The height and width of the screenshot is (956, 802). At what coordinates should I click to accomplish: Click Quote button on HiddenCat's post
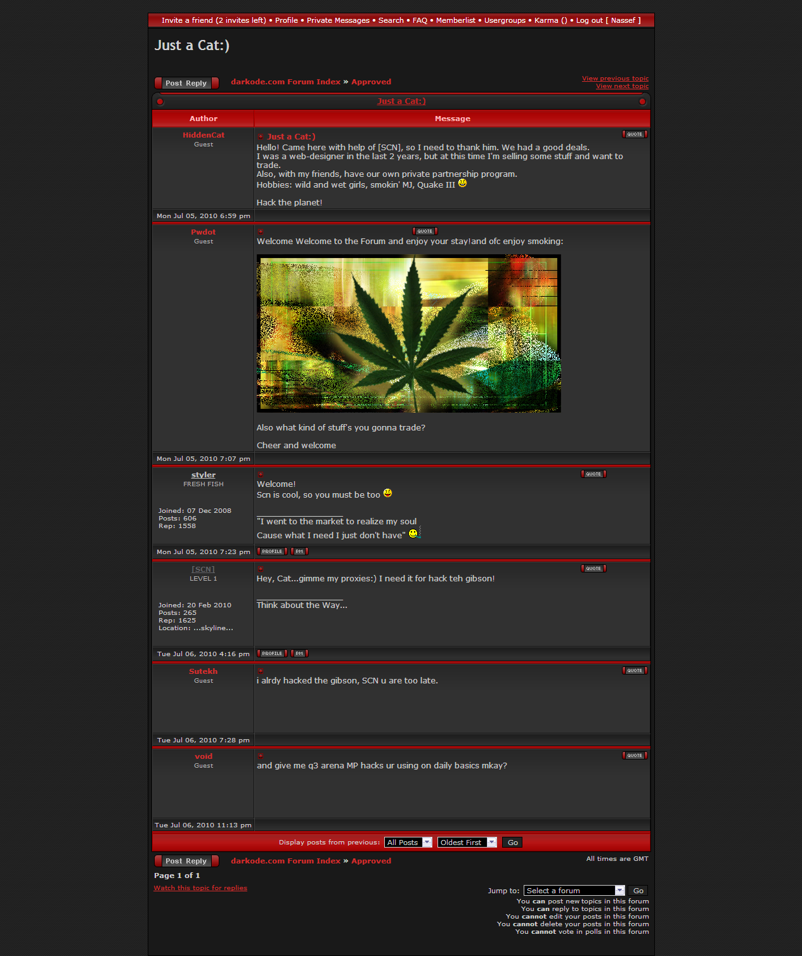click(635, 134)
